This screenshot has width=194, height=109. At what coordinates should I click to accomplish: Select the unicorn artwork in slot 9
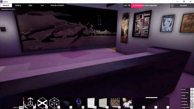click(127, 103)
